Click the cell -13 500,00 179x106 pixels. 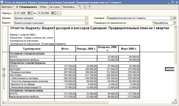[x=65, y=85]
